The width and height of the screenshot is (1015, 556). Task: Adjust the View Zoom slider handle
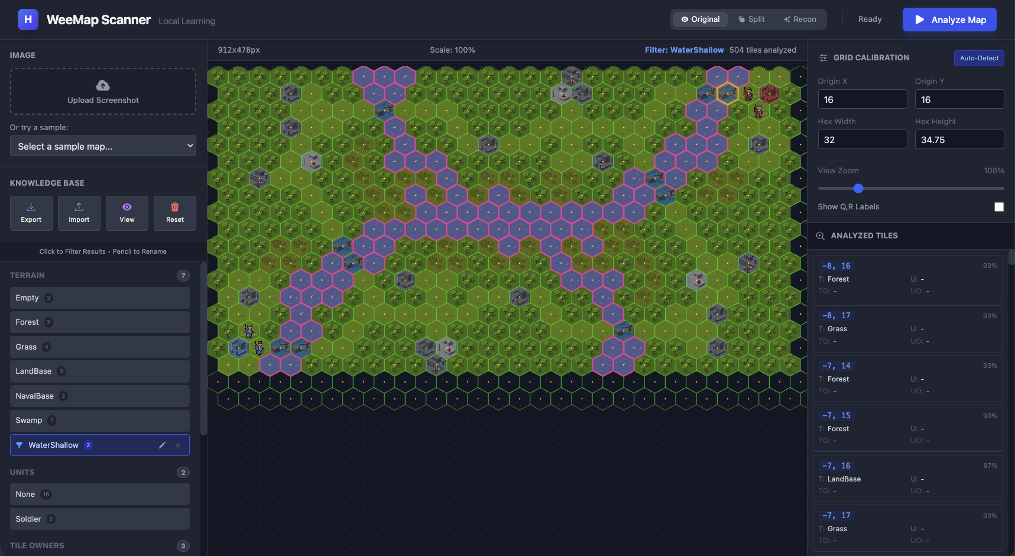(x=858, y=189)
